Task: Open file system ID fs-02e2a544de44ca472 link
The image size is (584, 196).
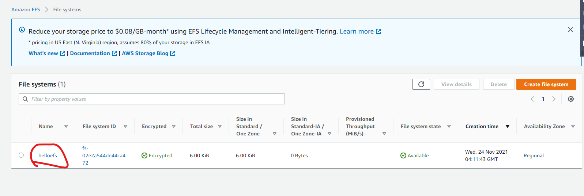Action: tap(104, 155)
